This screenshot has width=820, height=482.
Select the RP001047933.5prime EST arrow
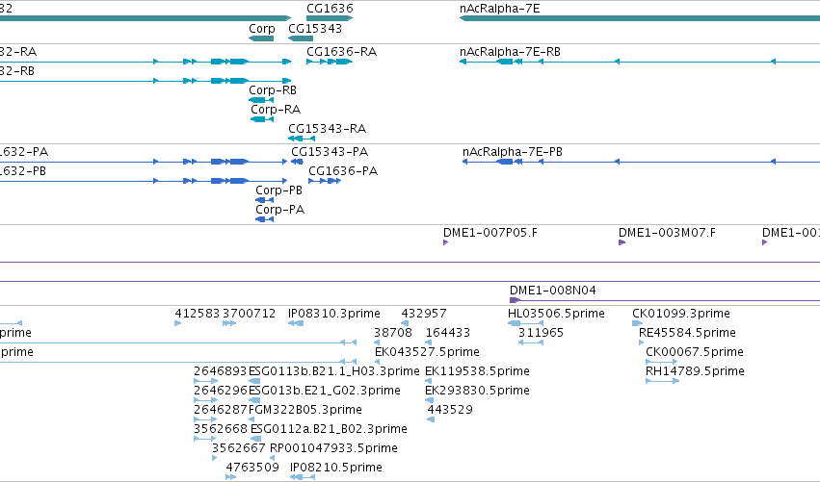pyautogui.click(x=272, y=458)
